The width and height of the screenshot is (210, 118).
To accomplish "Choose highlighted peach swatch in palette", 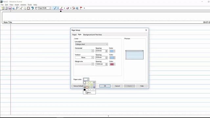I will (87, 87).
